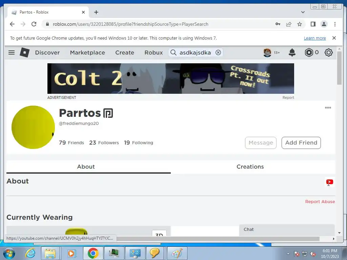Image resolution: width=347 pixels, height=260 pixels.
Task: Go forward with the browser arrow
Action: click(x=23, y=24)
